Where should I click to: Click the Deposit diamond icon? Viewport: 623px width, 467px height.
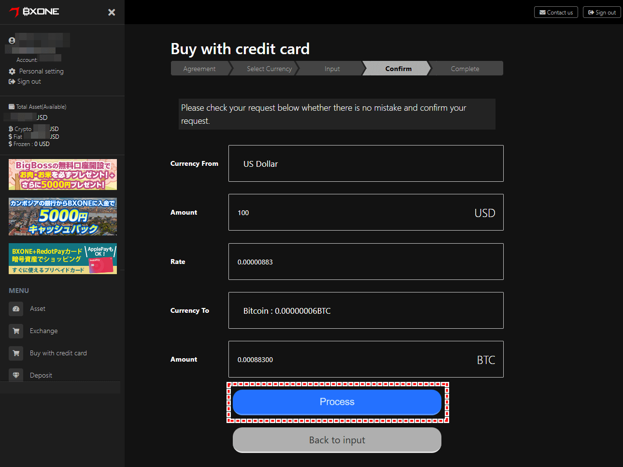(16, 375)
